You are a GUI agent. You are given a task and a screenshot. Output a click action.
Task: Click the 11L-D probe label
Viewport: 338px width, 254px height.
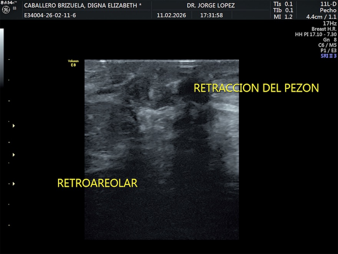coord(328,4)
